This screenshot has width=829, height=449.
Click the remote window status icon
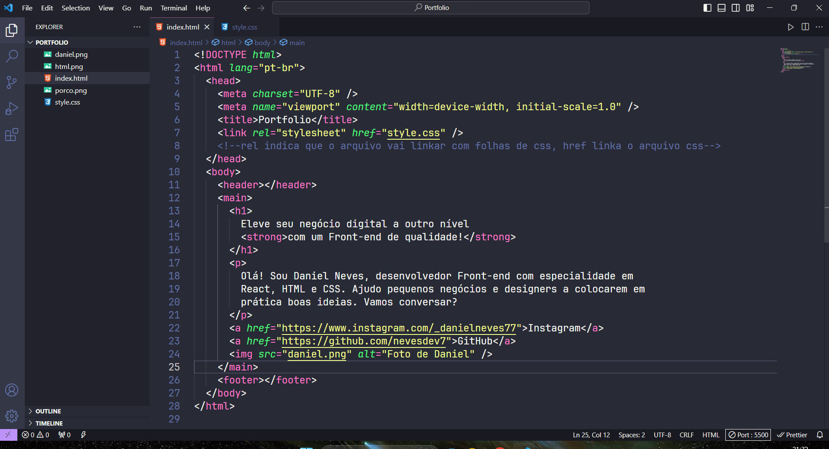click(8, 435)
